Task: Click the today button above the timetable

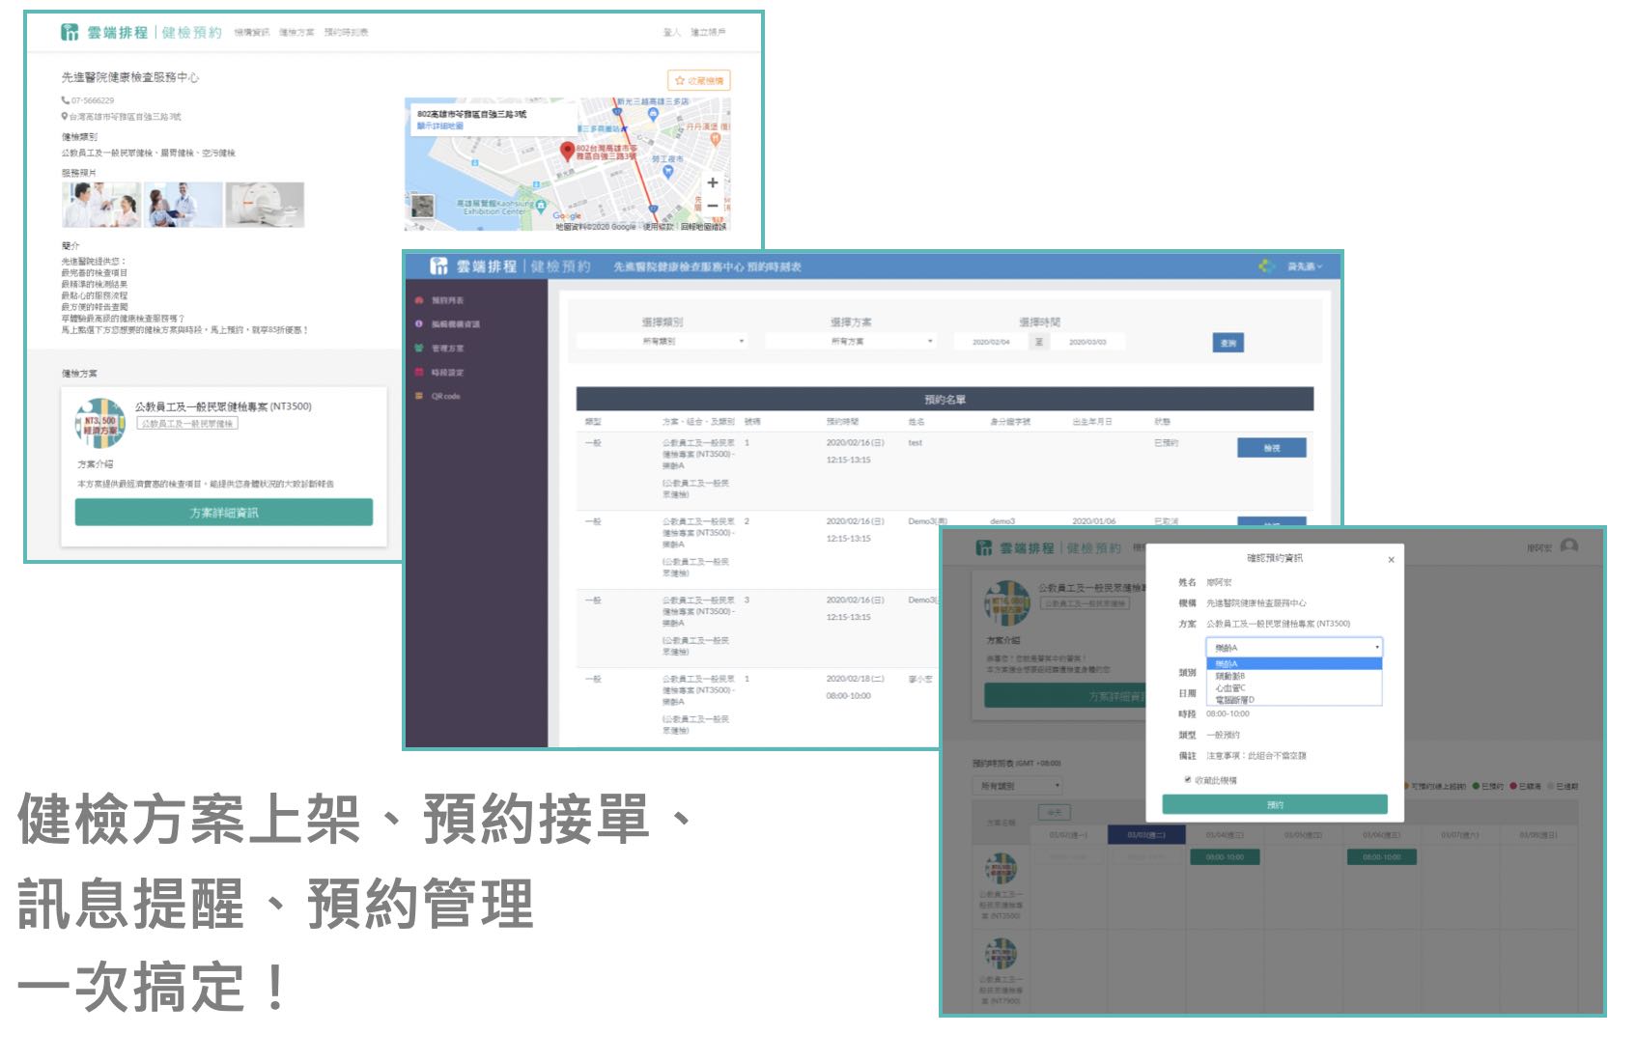Action: click(1054, 813)
